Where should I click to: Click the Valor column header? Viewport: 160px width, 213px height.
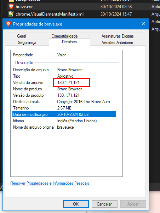86,55
